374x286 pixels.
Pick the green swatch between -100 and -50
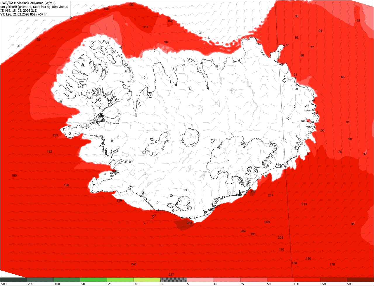click(67, 280)
